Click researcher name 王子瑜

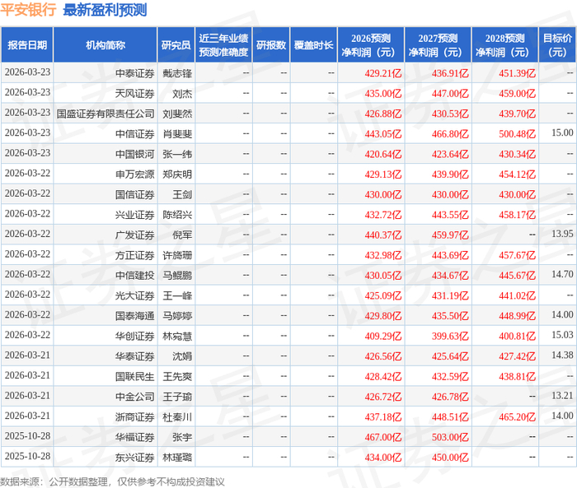point(177,397)
